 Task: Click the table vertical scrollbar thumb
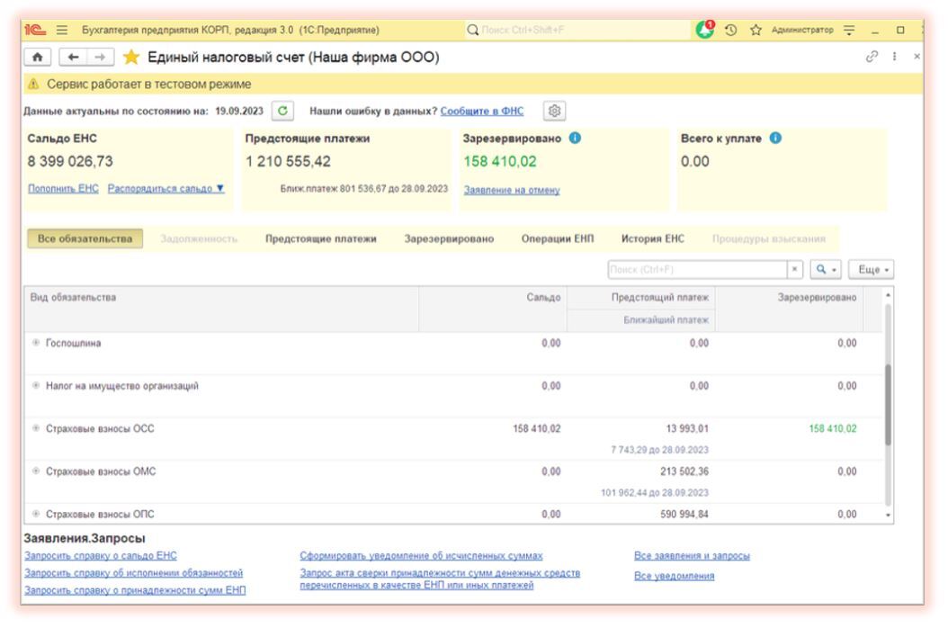tap(888, 405)
